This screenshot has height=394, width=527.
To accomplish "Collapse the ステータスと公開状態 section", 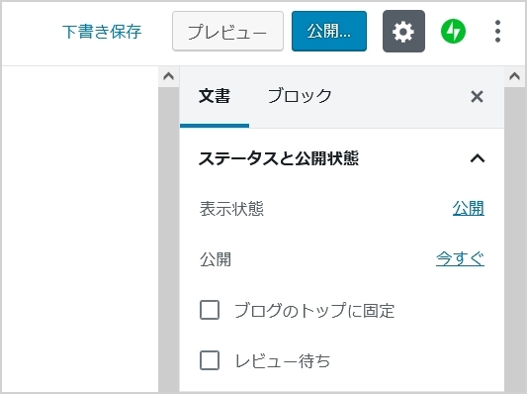I will tap(478, 158).
